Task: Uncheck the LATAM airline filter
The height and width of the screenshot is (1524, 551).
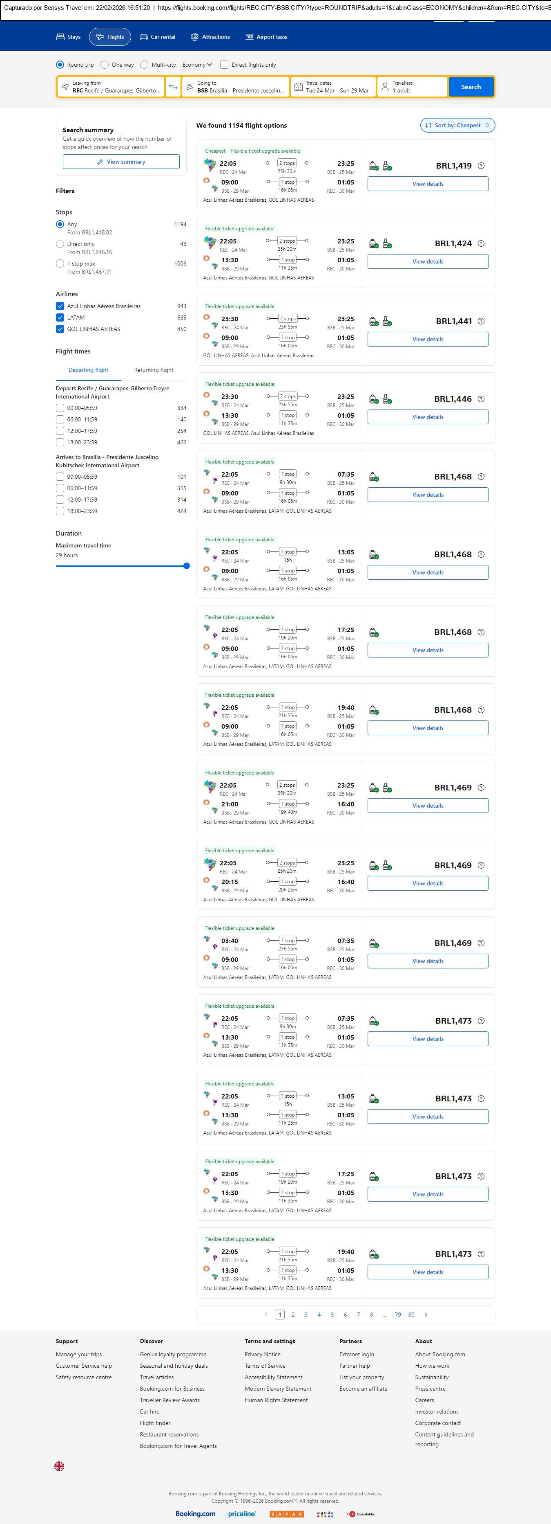Action: point(60,318)
